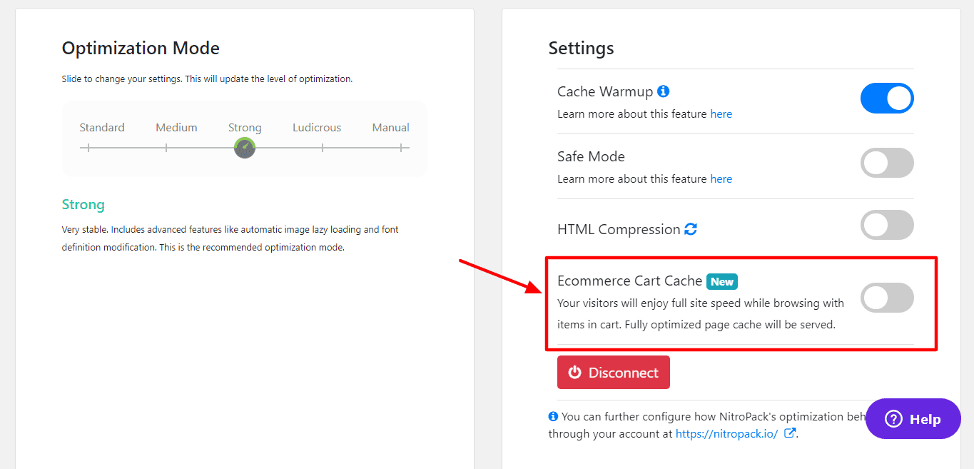Click the slider gauge handle icon
Viewport: 974px width, 469px height.
point(245,148)
